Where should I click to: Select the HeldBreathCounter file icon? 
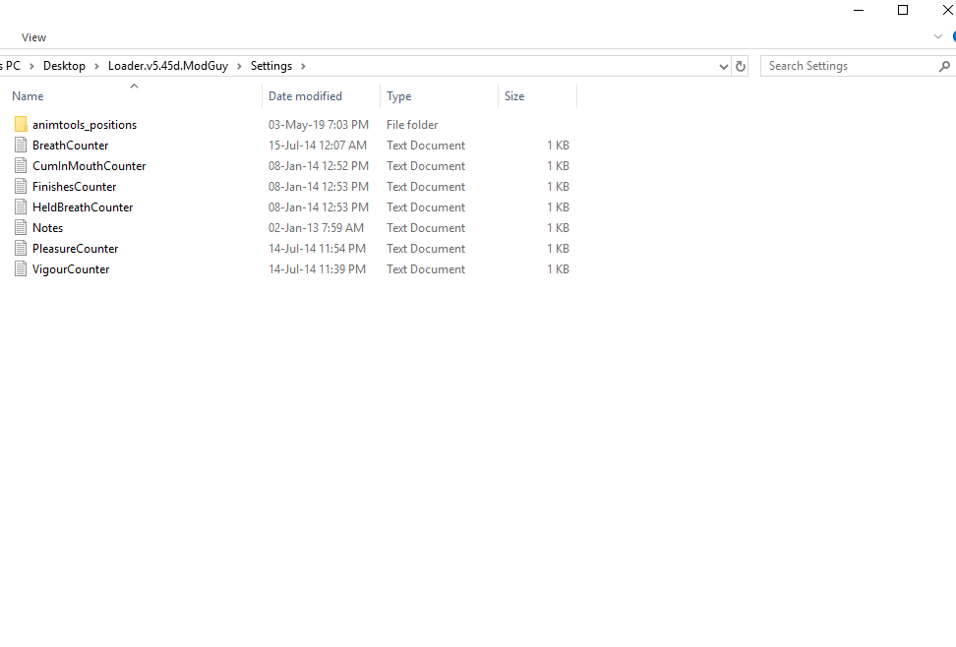click(21, 207)
